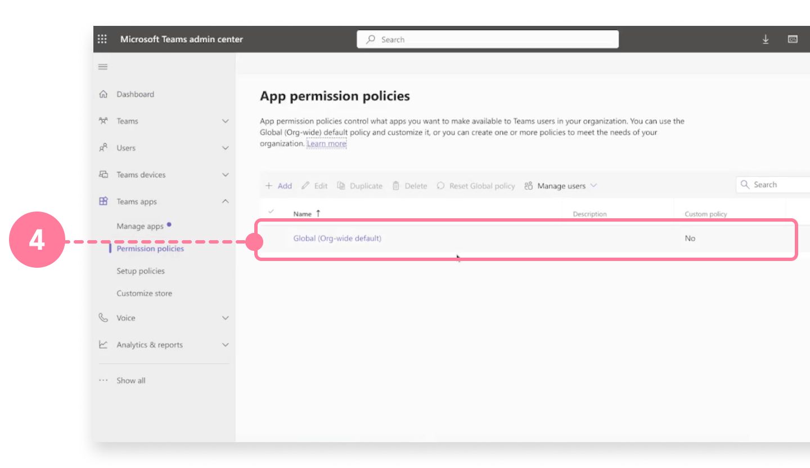Click the pencil icon next to Edit

point(305,186)
